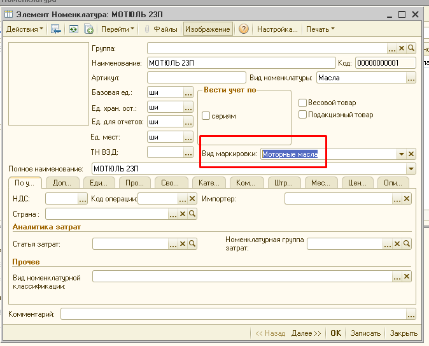Image resolution: width=429 pixels, height=346 pixels.
Task: Click the copy element icon with green plus
Action: coord(89,29)
